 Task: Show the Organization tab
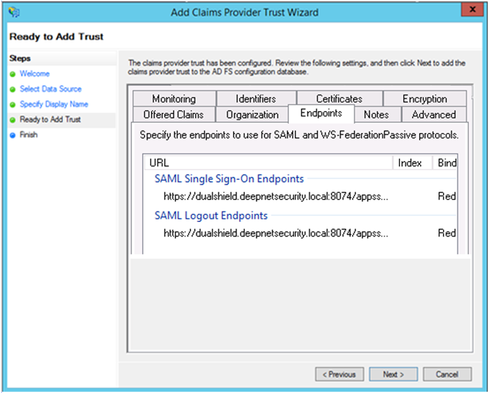(x=252, y=115)
